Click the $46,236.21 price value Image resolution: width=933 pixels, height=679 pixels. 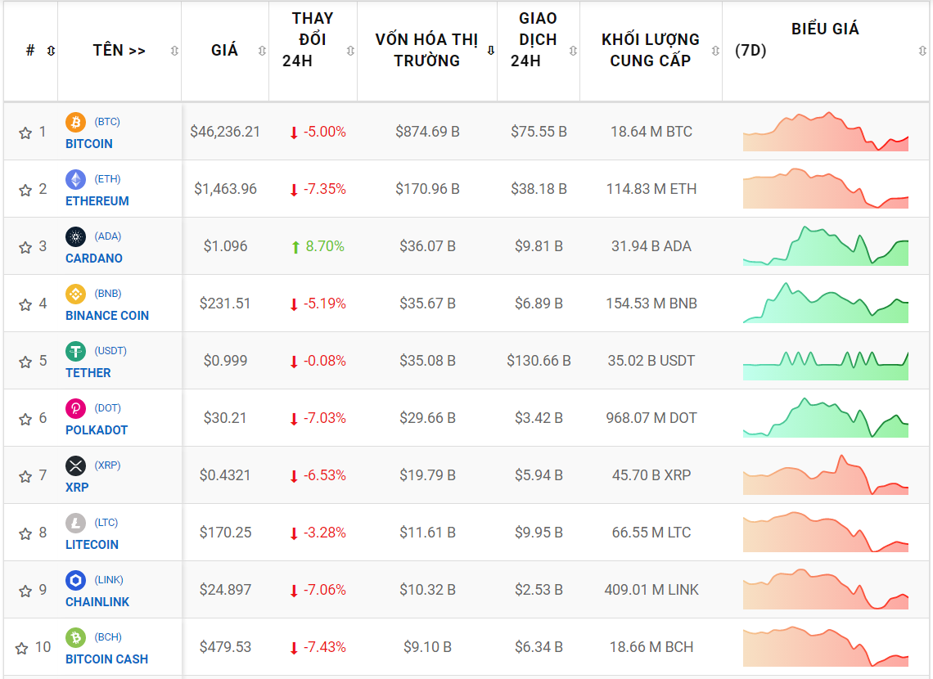[x=225, y=132]
